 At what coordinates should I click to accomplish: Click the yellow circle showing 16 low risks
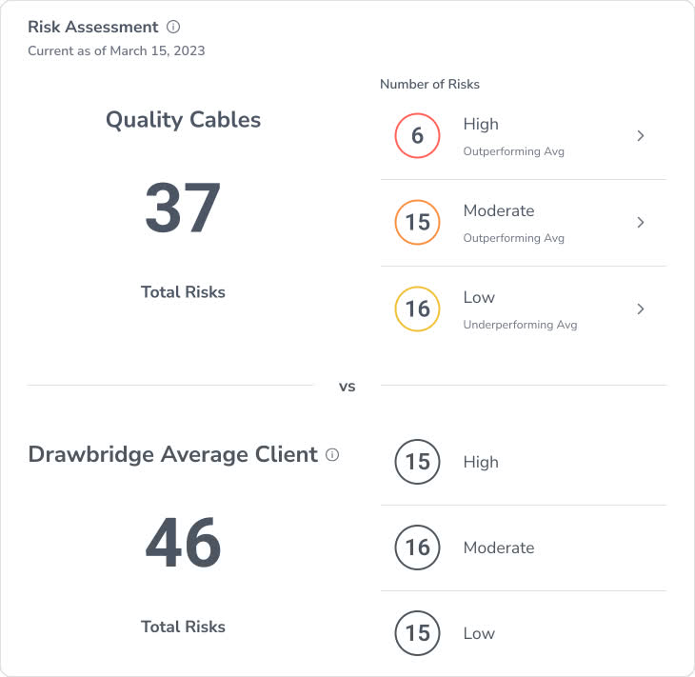tap(417, 309)
